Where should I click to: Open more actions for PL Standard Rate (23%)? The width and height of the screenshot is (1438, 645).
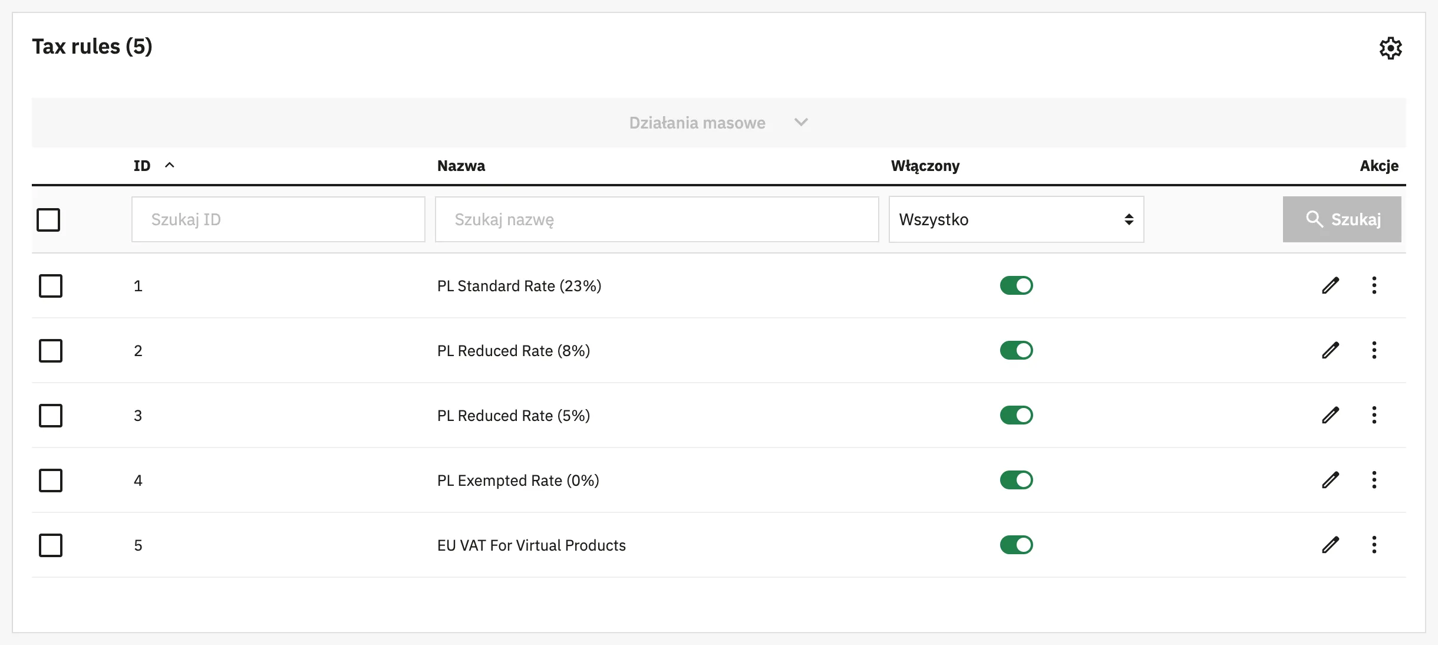point(1374,285)
